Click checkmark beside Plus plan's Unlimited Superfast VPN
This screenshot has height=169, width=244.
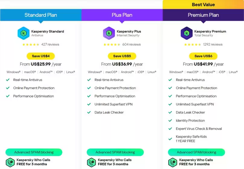pyautogui.click(x=89, y=104)
